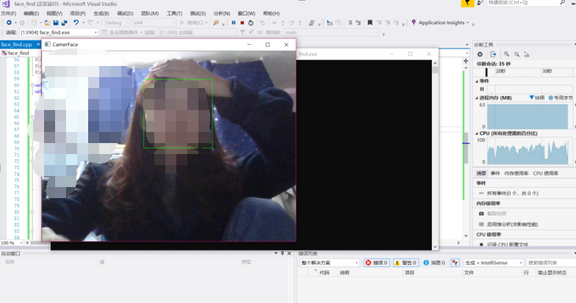Click the Continue (C) debug button
Screen dimensions: 576x303
(194, 23)
